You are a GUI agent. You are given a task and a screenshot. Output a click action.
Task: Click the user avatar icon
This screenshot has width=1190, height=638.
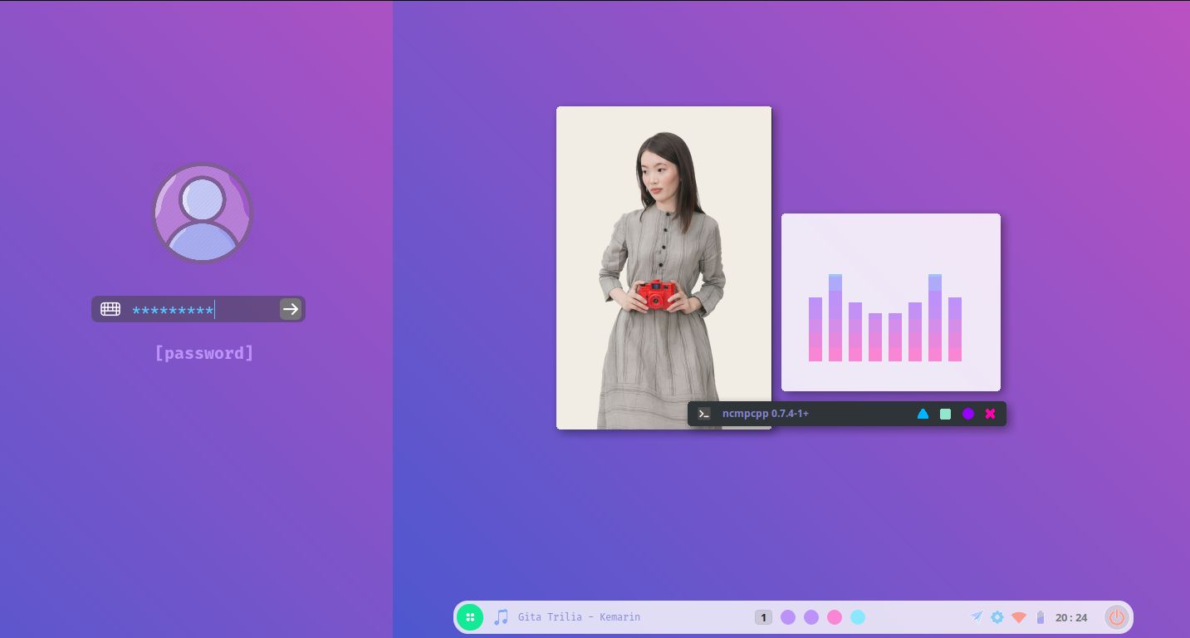[x=202, y=213]
